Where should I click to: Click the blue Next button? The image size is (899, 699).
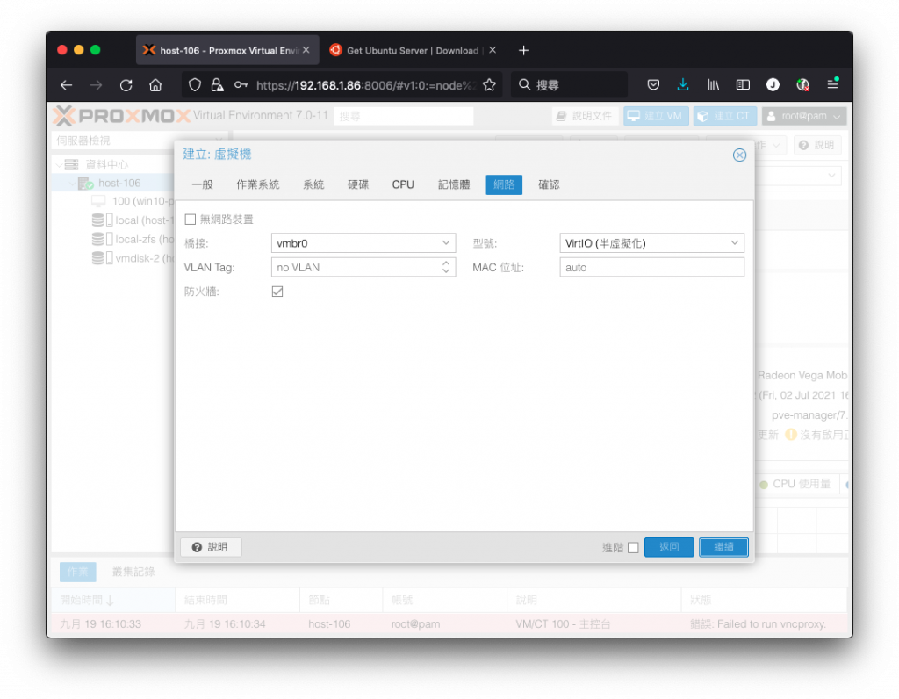[x=723, y=548]
